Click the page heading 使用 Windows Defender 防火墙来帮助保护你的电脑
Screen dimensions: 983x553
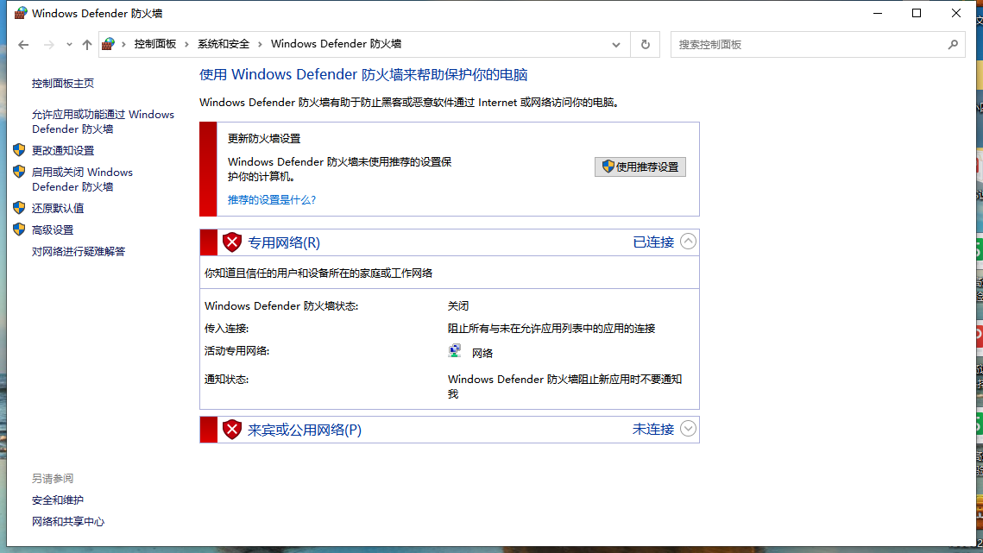tap(363, 74)
